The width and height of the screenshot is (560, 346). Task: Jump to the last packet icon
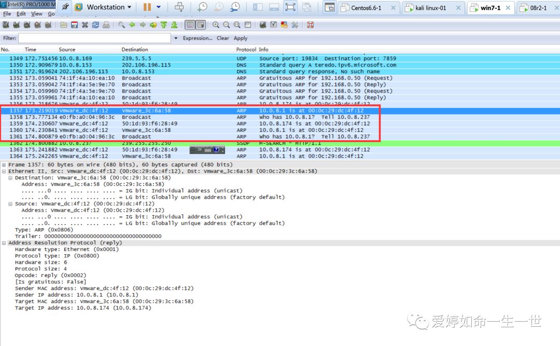point(174,25)
